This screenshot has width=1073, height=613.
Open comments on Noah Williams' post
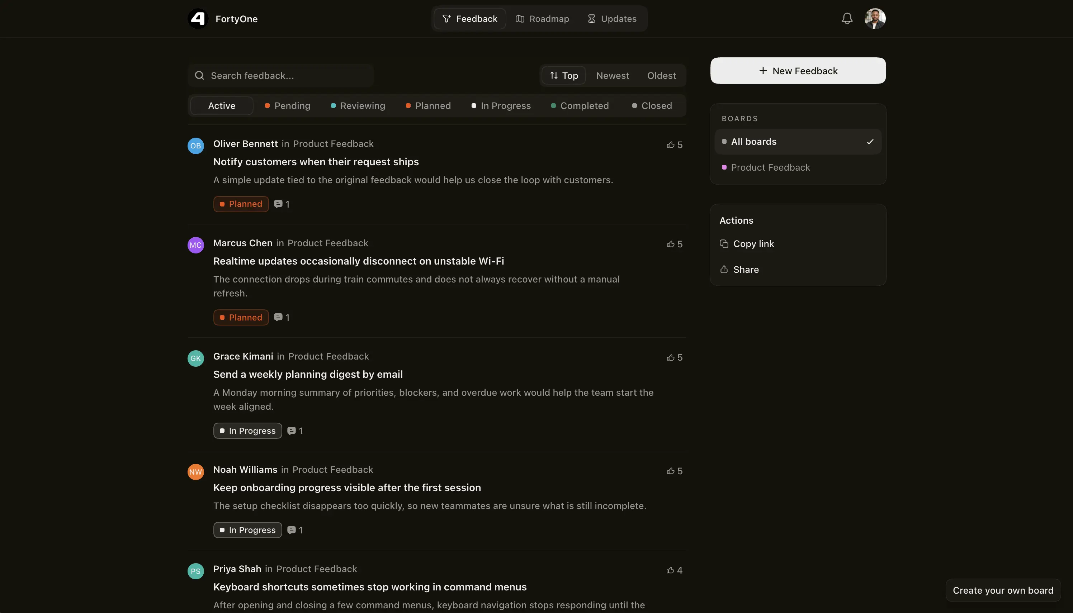click(295, 530)
